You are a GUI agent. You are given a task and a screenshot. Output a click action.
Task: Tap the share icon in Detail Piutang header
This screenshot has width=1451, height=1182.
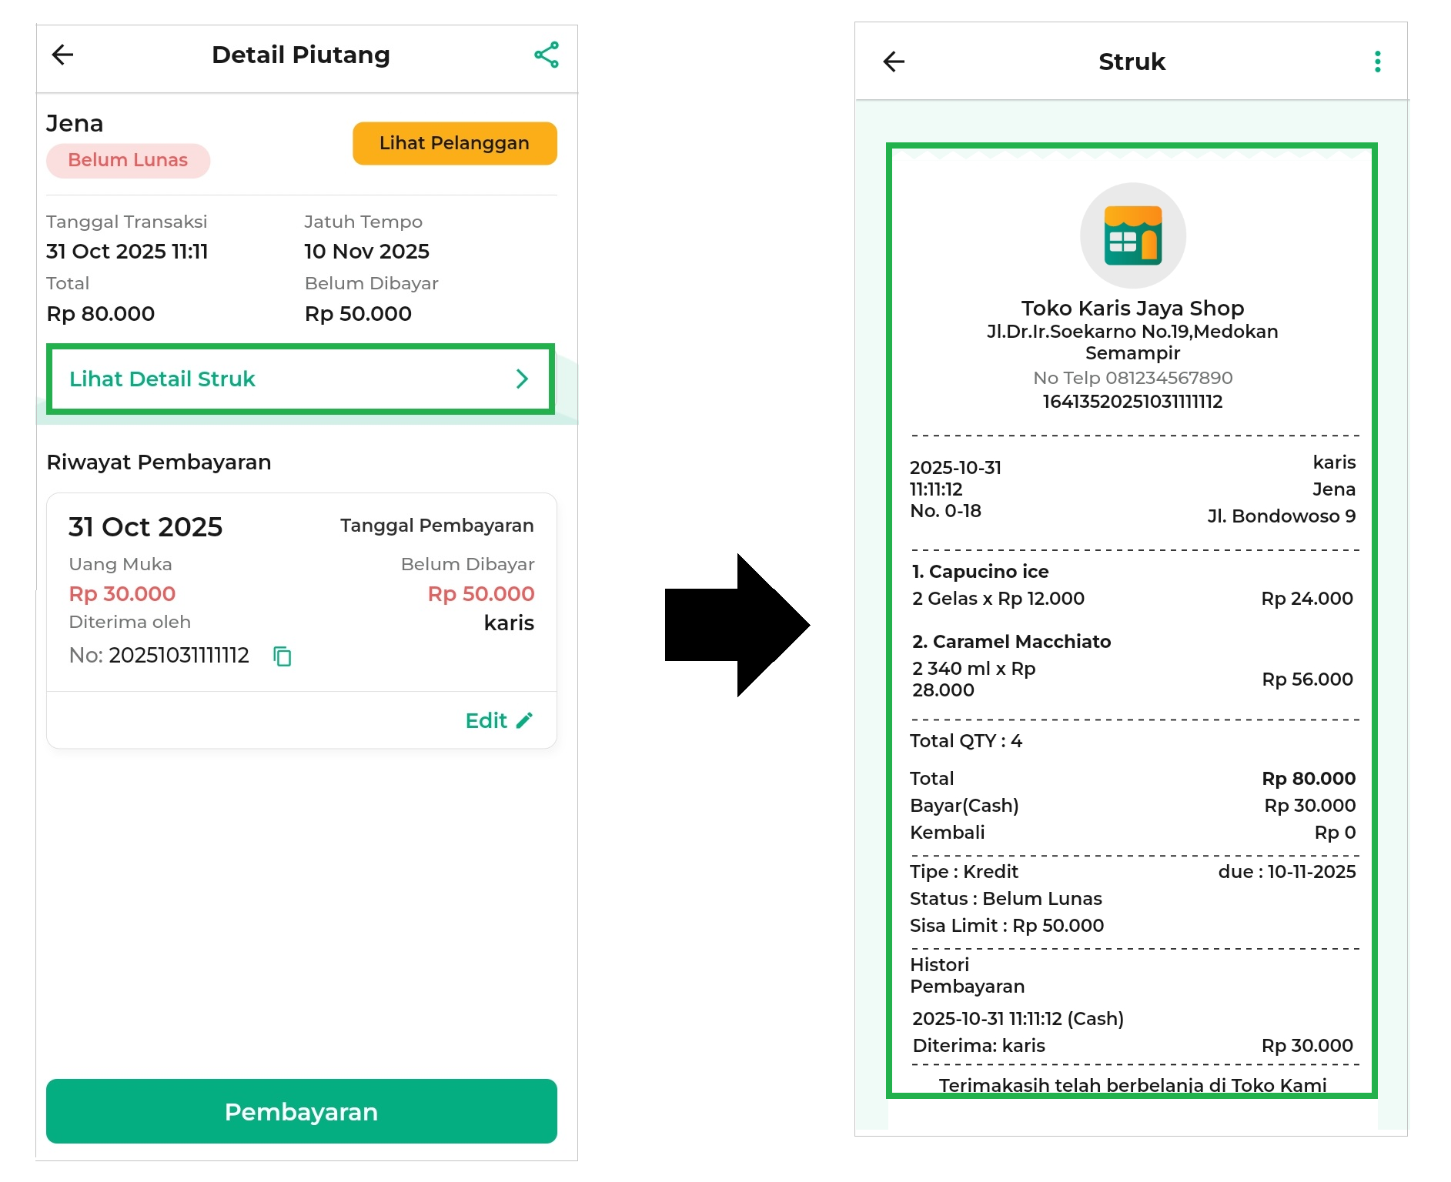click(x=547, y=55)
